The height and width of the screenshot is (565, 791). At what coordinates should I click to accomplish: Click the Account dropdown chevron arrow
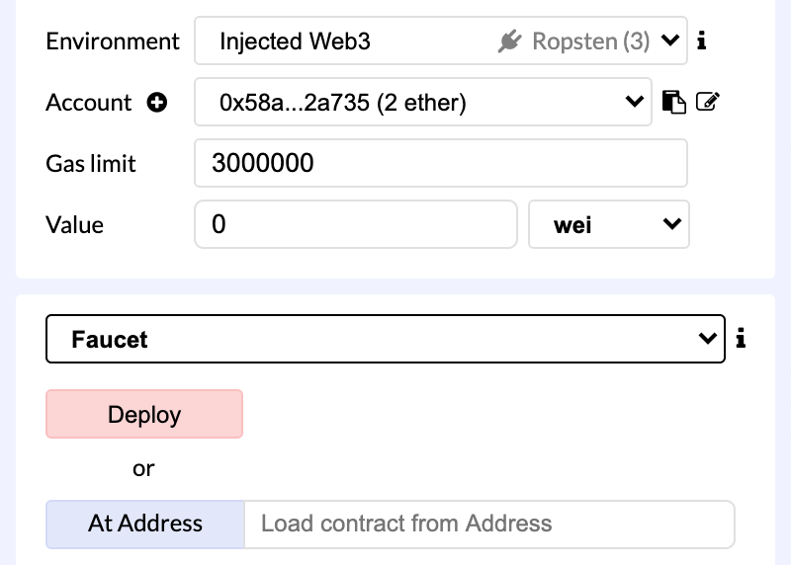tap(634, 102)
